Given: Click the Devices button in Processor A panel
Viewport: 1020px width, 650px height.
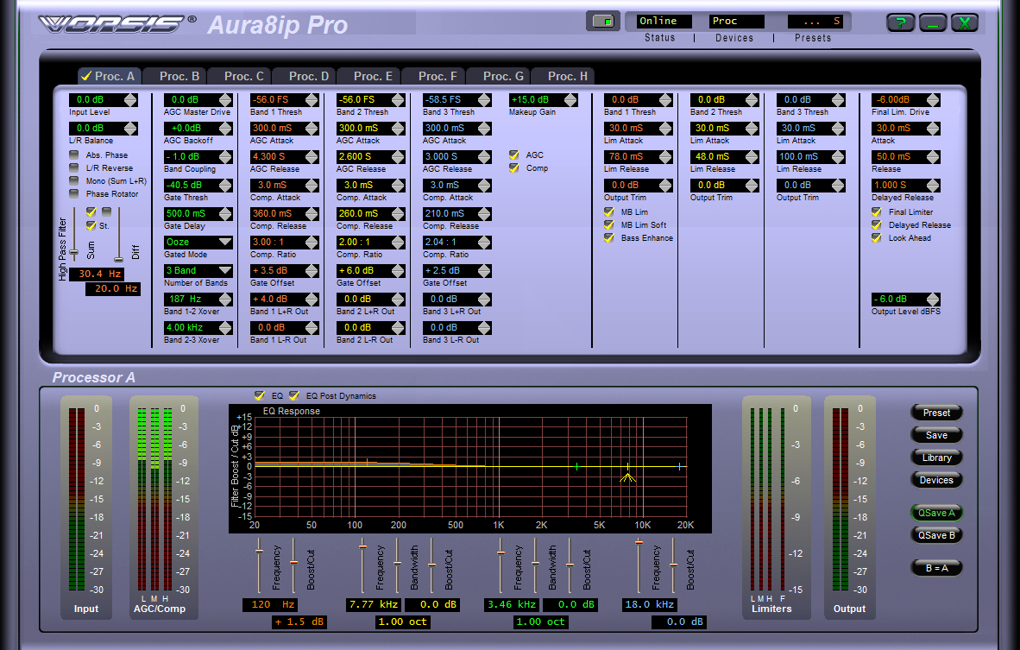Looking at the screenshot, I should [936, 480].
